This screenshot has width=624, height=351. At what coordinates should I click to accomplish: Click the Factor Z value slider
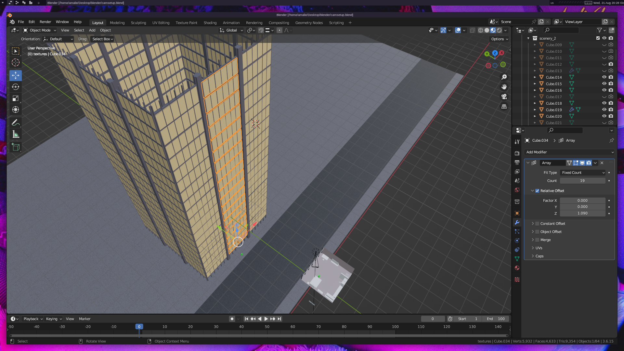(x=582, y=213)
